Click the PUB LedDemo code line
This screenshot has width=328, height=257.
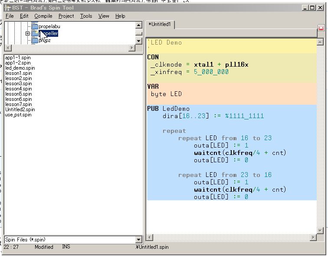pos(168,109)
